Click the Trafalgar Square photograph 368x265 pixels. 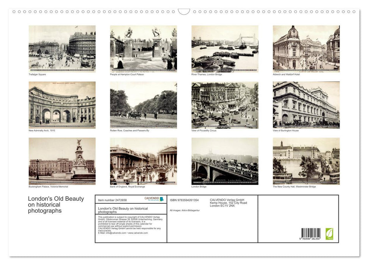[x=62, y=49]
